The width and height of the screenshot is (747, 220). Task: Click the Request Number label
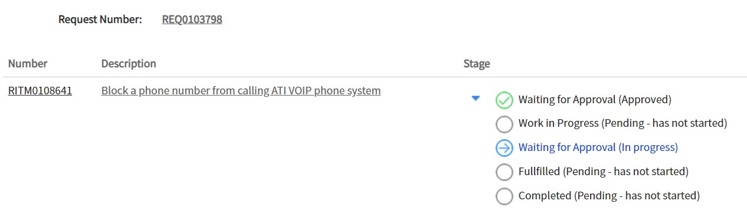point(100,19)
